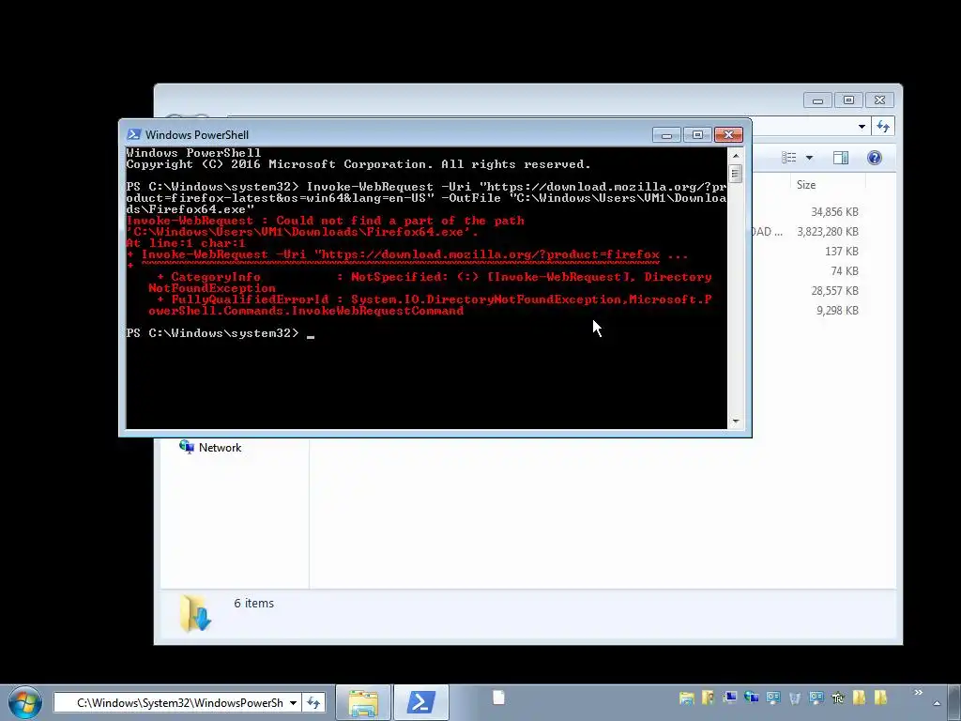Open the Explorer address bar history dropdown
This screenshot has height=721, width=961.
(x=862, y=127)
